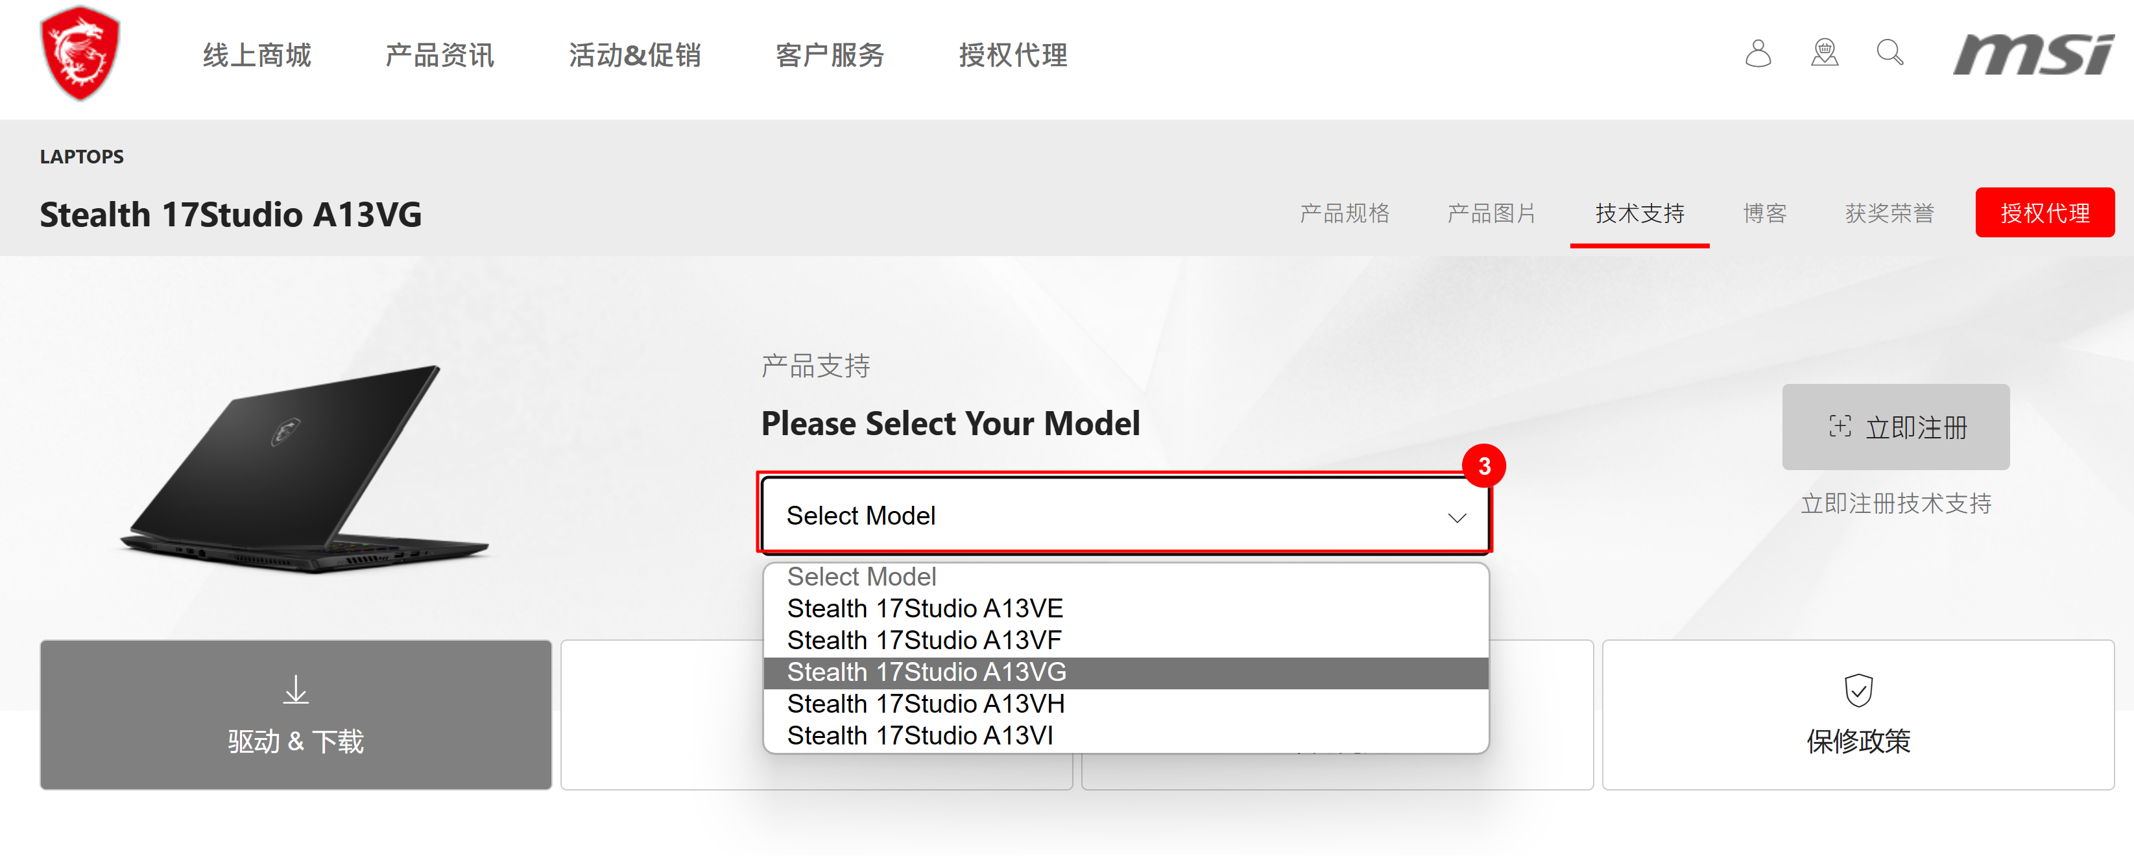Open the user account icon
Image resolution: width=2134 pixels, height=856 pixels.
point(1758,53)
